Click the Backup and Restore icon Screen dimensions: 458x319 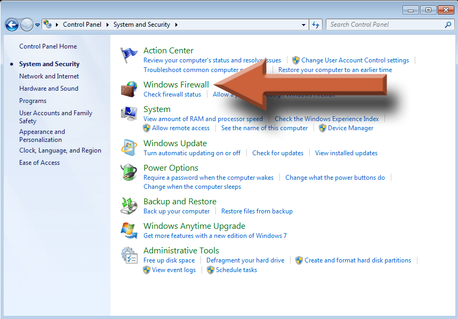pyautogui.click(x=129, y=206)
